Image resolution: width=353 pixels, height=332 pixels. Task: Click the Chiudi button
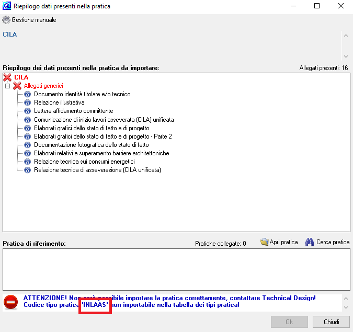[x=331, y=322]
